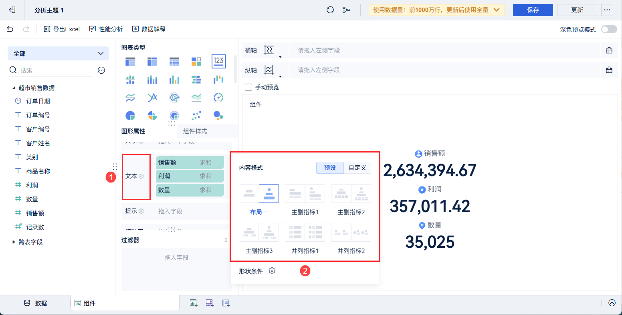Undo the last action

pyautogui.click(x=10, y=29)
